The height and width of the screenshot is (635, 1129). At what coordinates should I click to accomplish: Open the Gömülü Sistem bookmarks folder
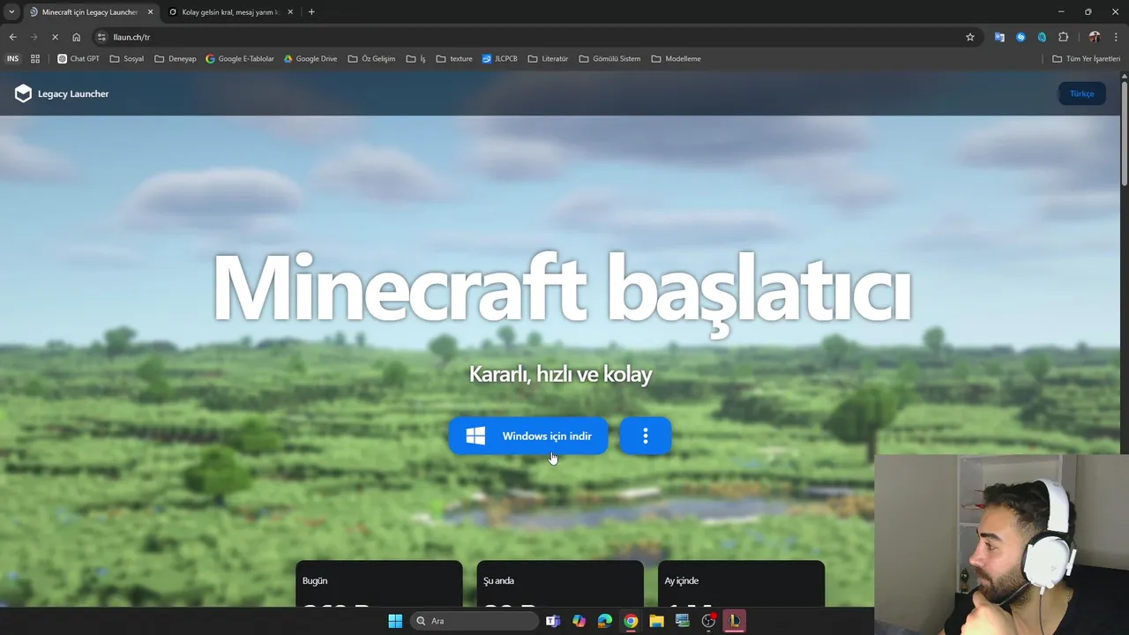(610, 59)
